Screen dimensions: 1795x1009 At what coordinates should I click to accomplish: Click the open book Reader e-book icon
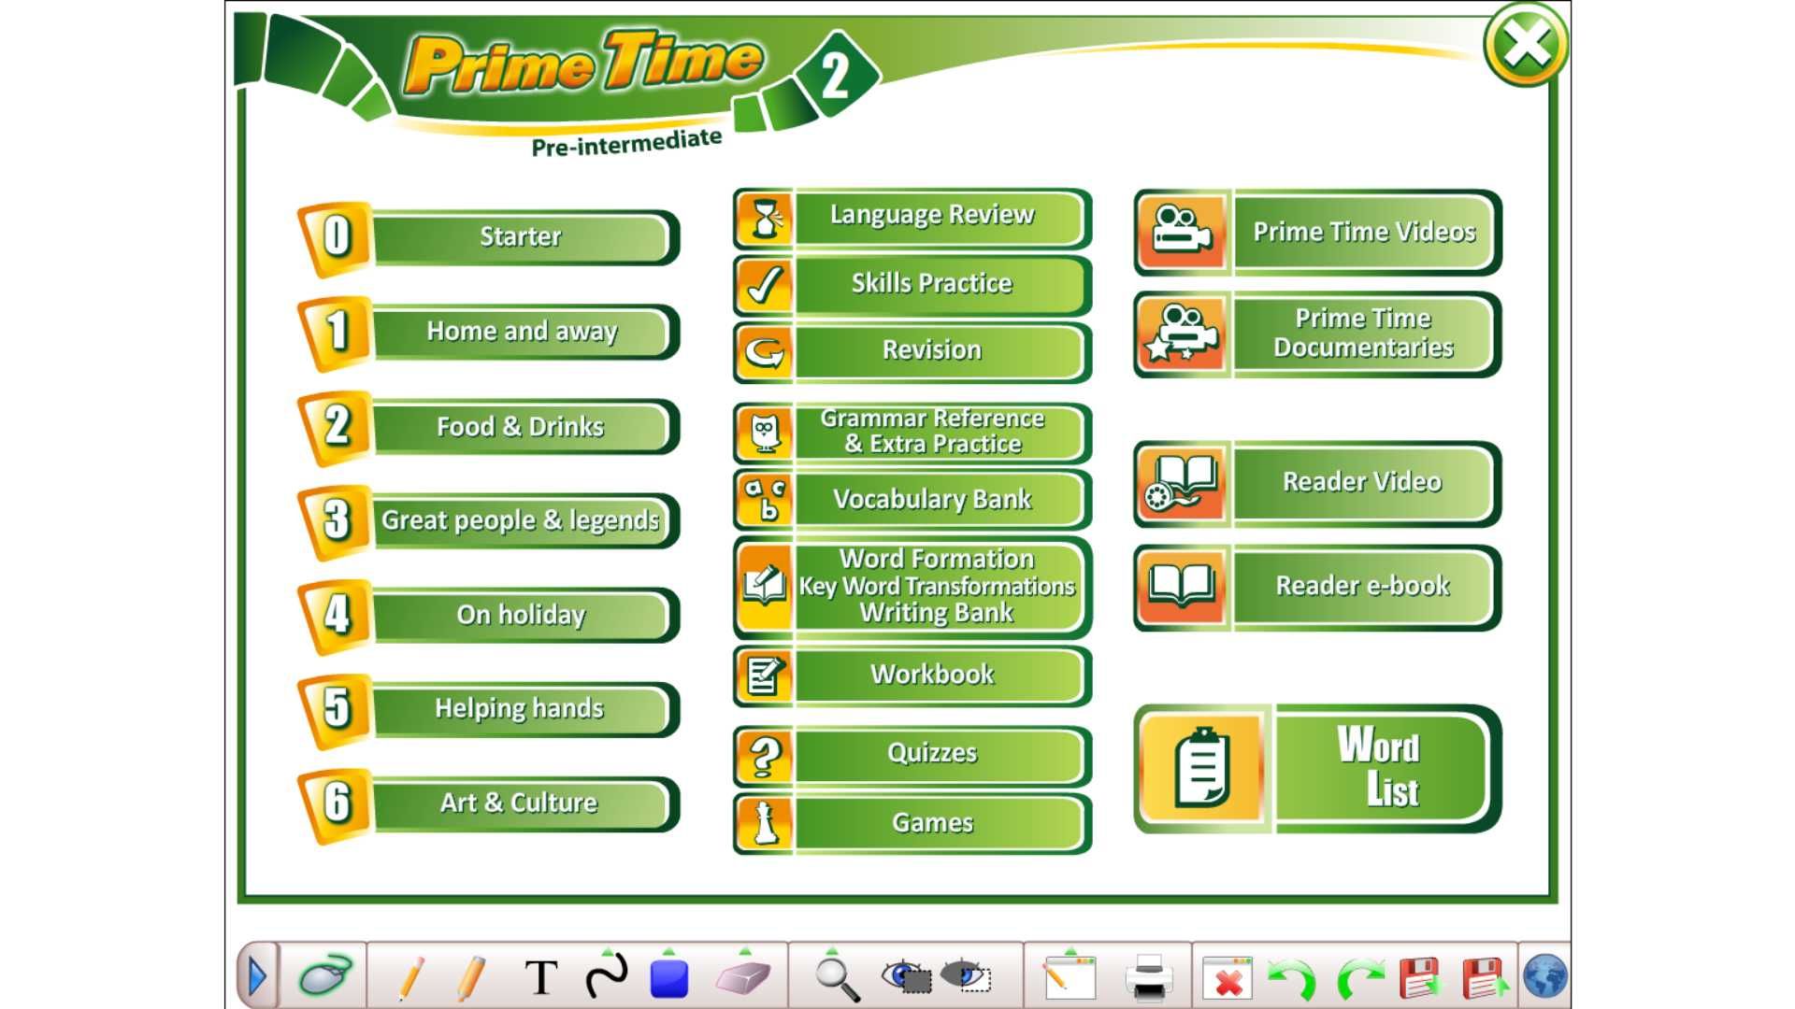coord(1182,587)
